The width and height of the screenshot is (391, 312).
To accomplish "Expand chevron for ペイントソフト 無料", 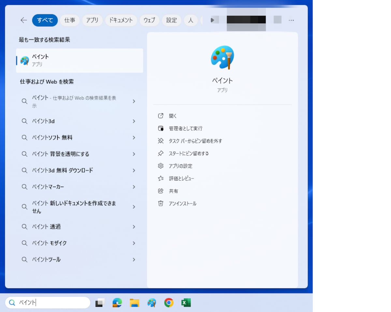I will tap(134, 138).
